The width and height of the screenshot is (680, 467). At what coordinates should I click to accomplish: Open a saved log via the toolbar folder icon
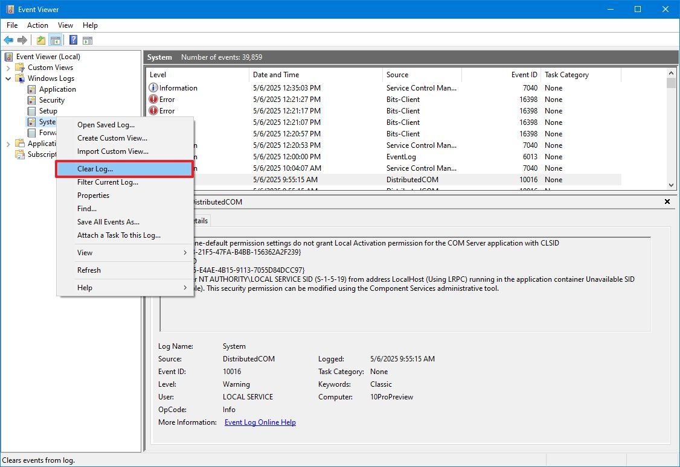coord(40,40)
